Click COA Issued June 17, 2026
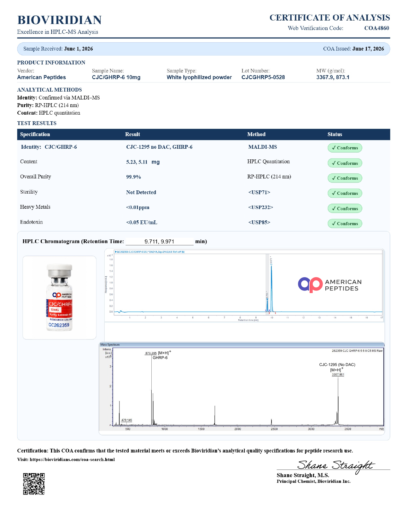The image size is (402, 521). 353,49
